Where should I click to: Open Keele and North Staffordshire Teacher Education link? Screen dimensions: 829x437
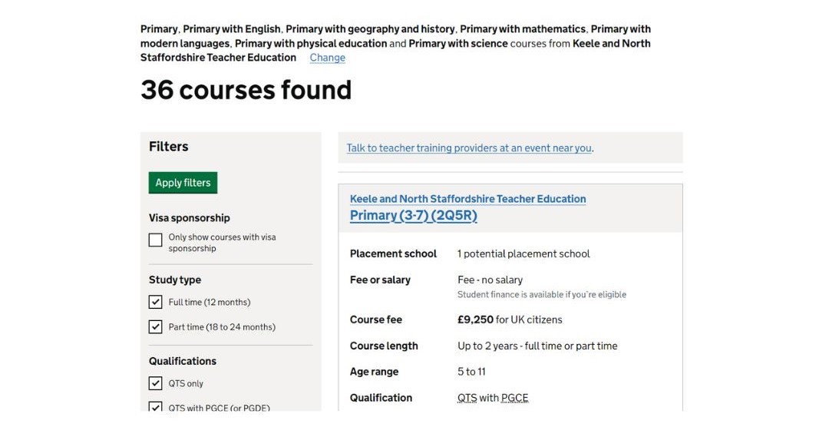pyautogui.click(x=468, y=199)
